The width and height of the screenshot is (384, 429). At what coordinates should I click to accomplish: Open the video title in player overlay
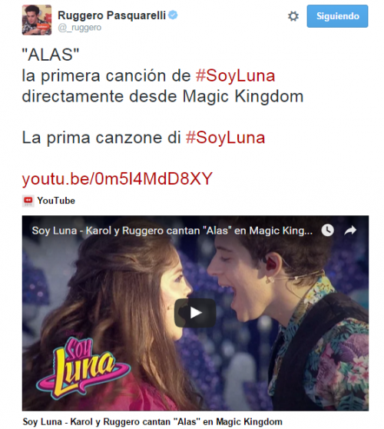[172, 231]
